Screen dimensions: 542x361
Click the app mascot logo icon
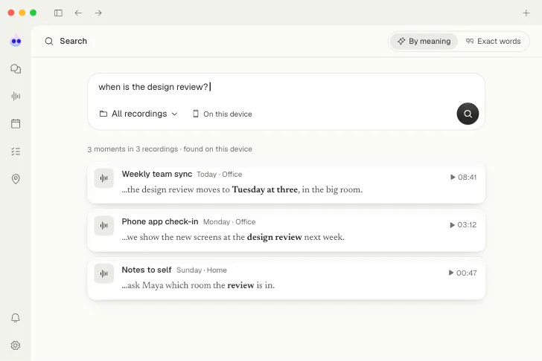pos(16,41)
